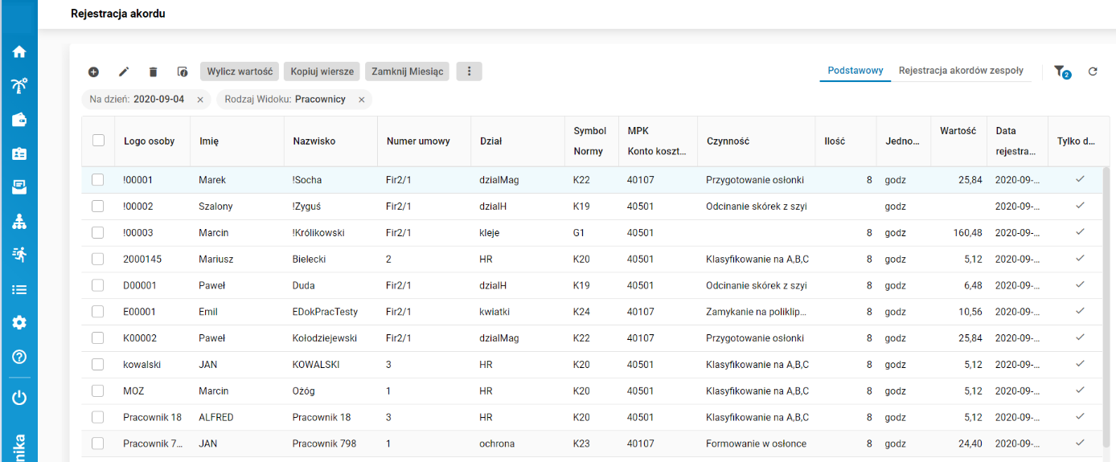Screen dimensions: 1116x462
Task: Click the add new record plus icon
Action: click(93, 72)
